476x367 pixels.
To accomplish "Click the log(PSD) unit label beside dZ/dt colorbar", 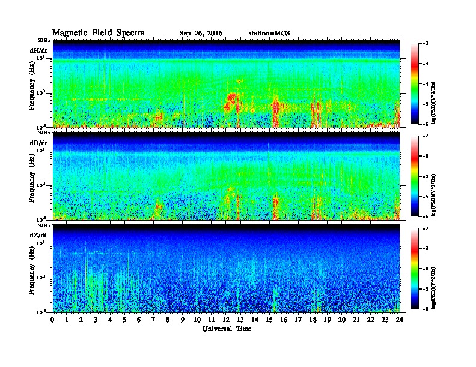I will [433, 288].
